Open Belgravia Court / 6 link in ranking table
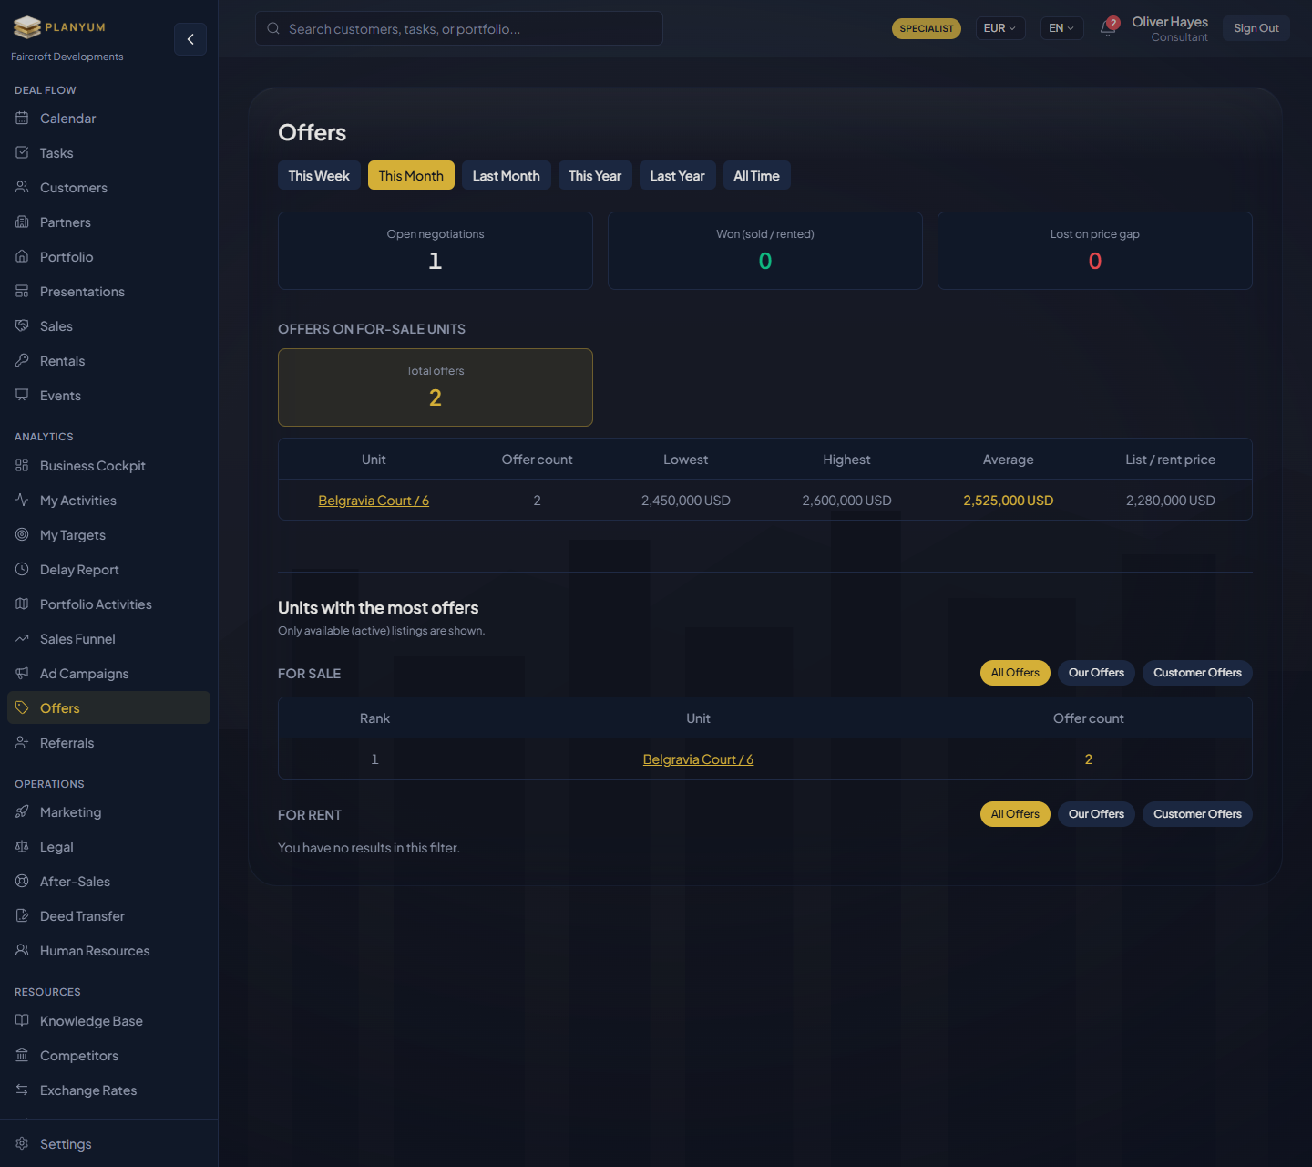Image resolution: width=1312 pixels, height=1167 pixels. coord(698,759)
